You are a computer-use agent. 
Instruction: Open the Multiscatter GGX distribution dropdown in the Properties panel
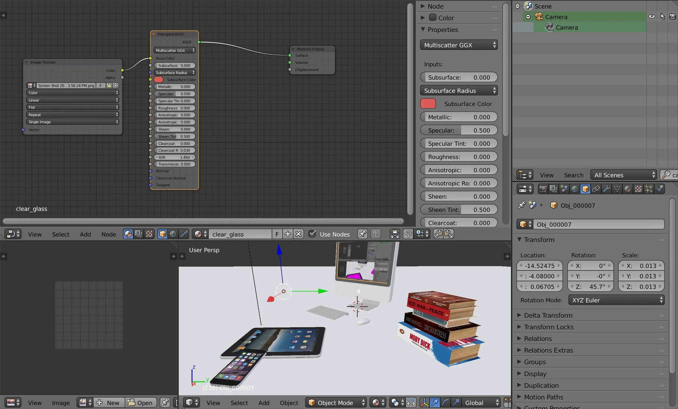(x=459, y=45)
